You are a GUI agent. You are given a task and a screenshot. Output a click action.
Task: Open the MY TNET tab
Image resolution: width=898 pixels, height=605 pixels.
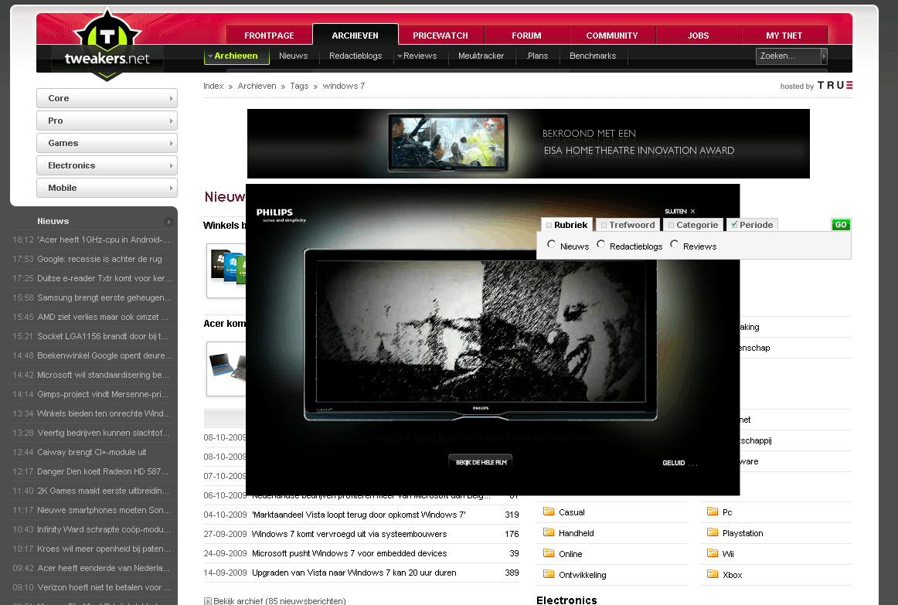click(784, 36)
